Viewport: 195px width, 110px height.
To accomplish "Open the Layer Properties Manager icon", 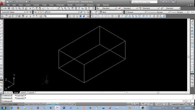I will coord(35,12).
